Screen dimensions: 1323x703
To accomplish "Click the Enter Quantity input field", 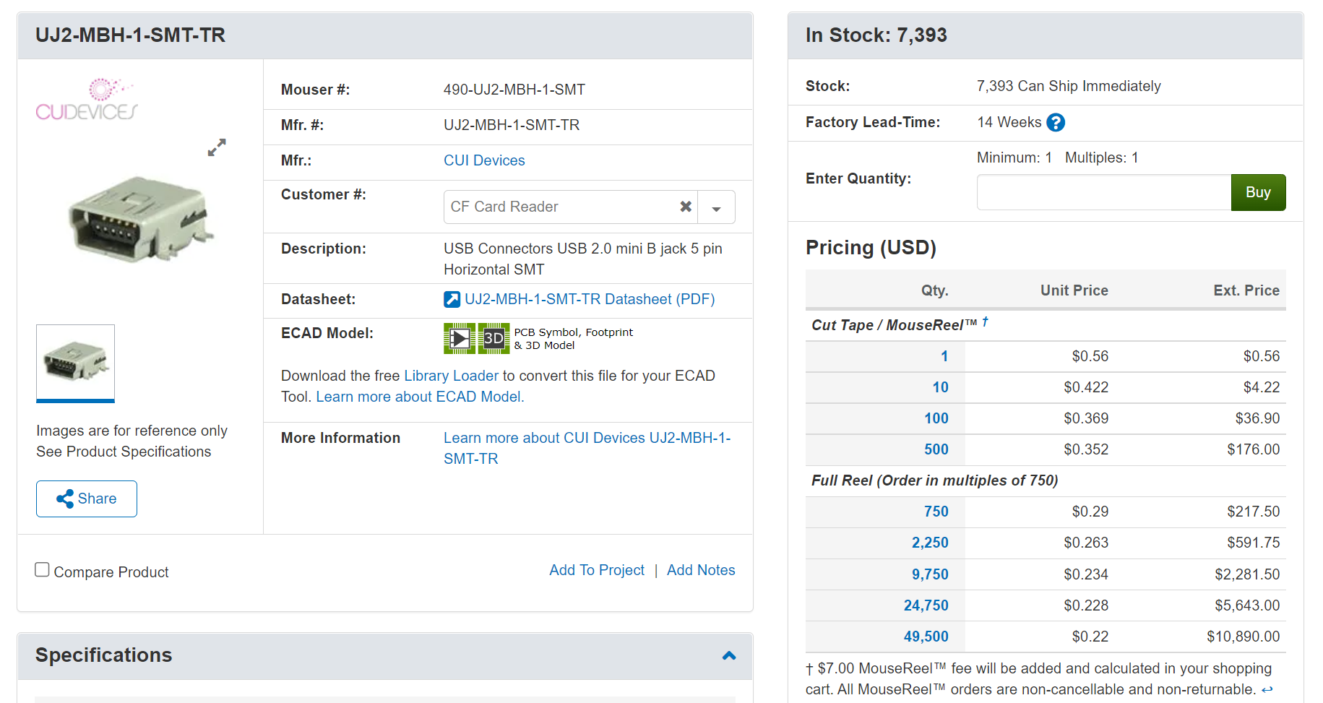I will point(1104,192).
